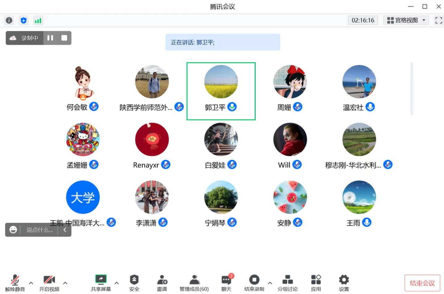Click the 结束会议 end meeting button
Image resolution: width=444 pixels, height=294 pixels.
click(422, 283)
